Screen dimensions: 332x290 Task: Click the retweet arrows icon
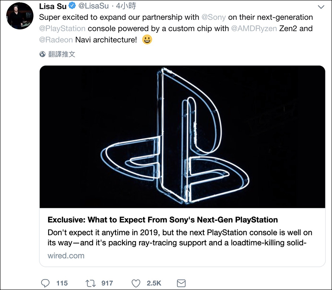90,283
